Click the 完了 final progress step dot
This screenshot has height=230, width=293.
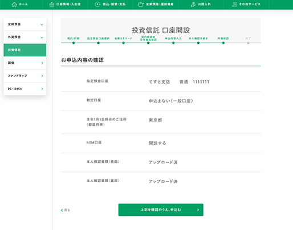click(248, 43)
